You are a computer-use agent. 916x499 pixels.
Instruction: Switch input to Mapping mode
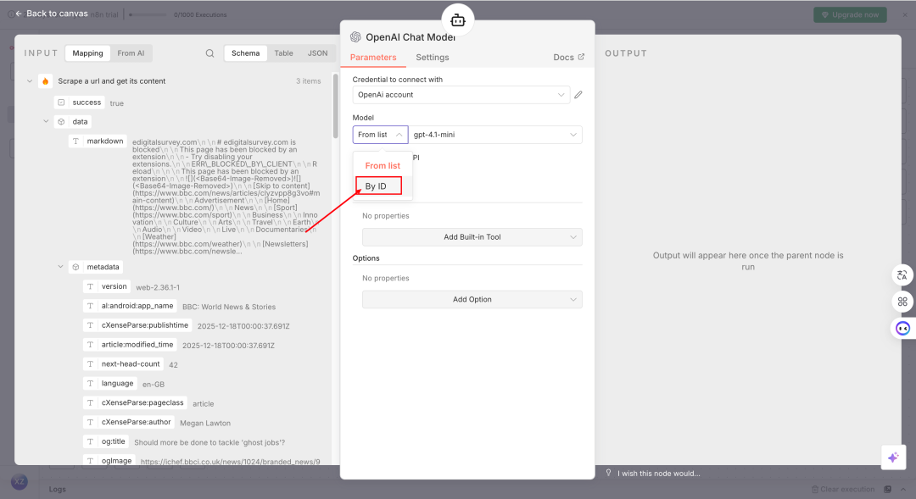click(x=87, y=53)
